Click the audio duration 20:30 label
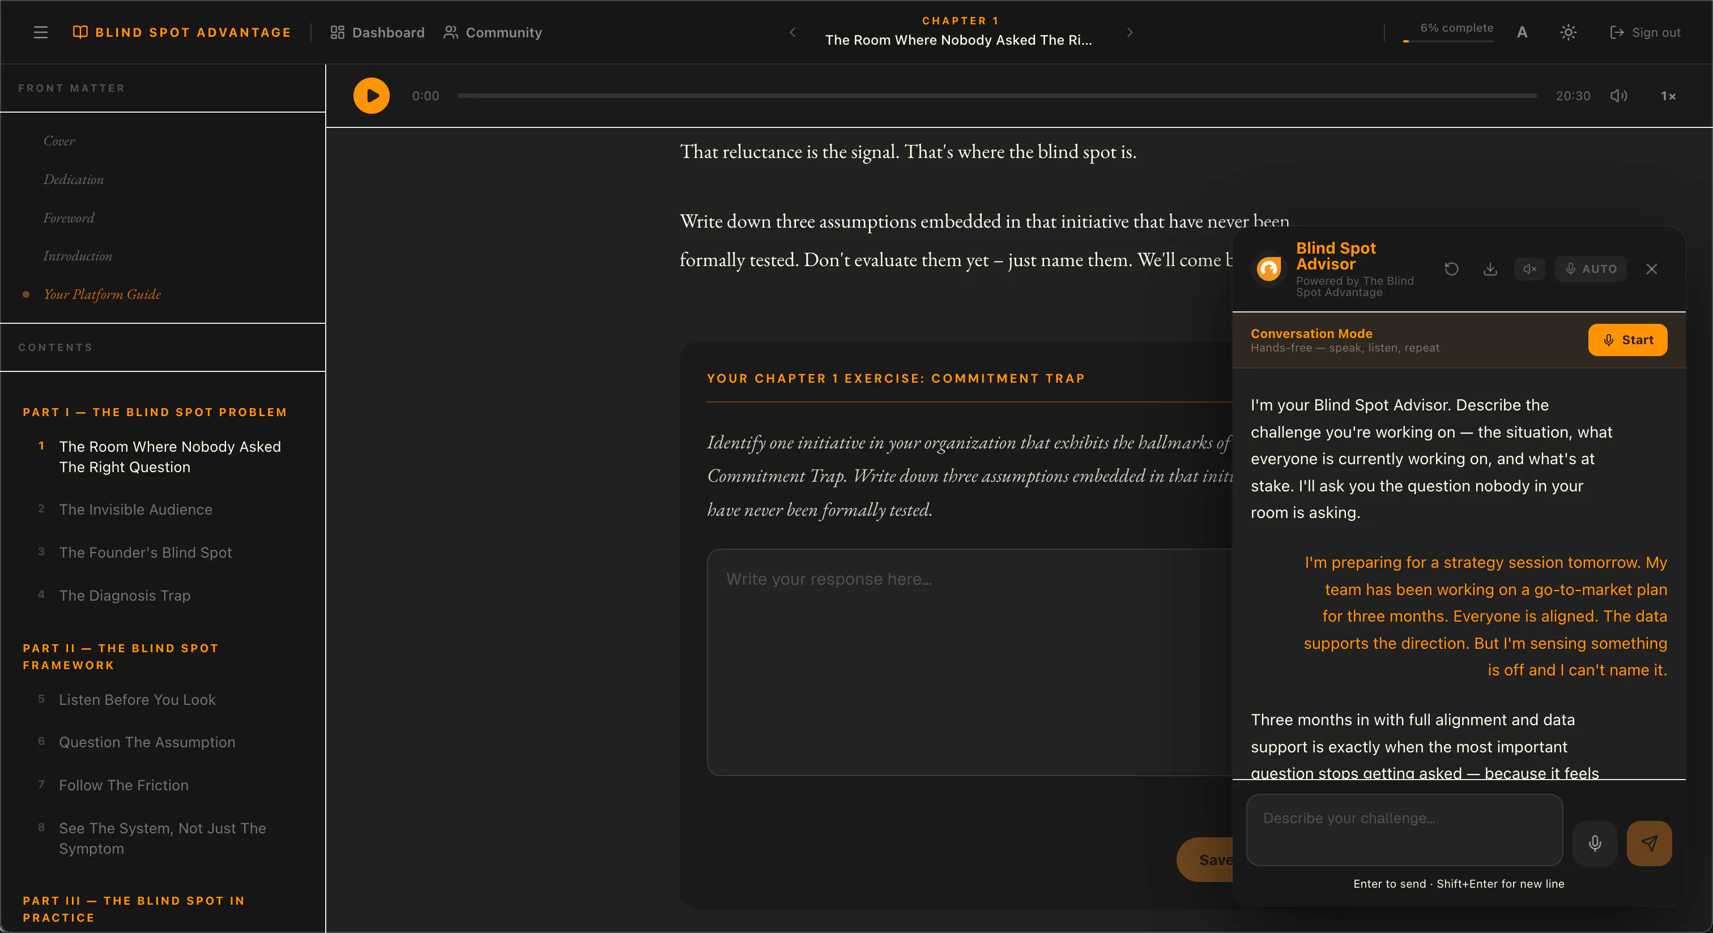 (1573, 96)
